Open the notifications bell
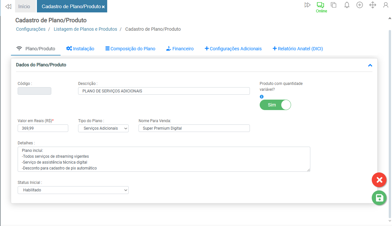 click(x=347, y=5)
